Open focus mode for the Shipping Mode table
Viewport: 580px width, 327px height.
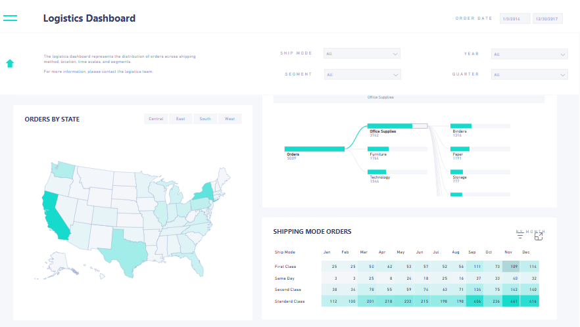click(539, 236)
